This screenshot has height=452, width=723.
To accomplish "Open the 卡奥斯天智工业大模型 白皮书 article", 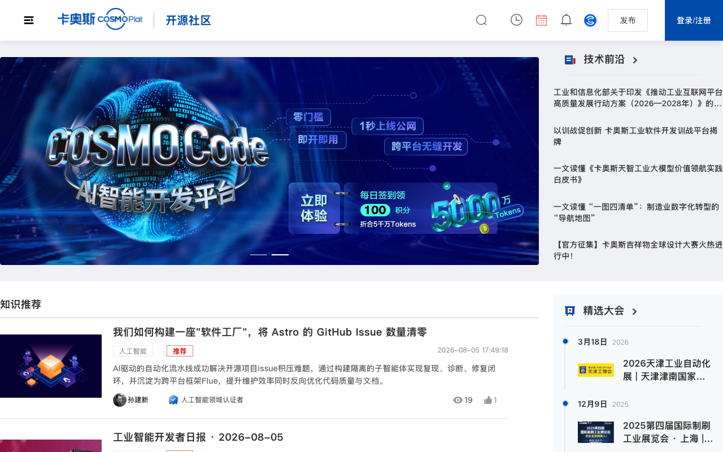I will (x=638, y=174).
